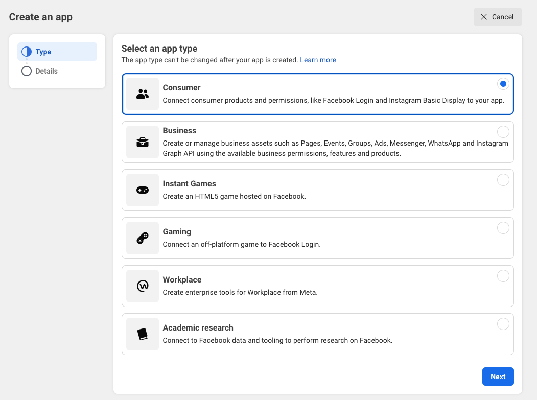Go to the Type step

(57, 52)
